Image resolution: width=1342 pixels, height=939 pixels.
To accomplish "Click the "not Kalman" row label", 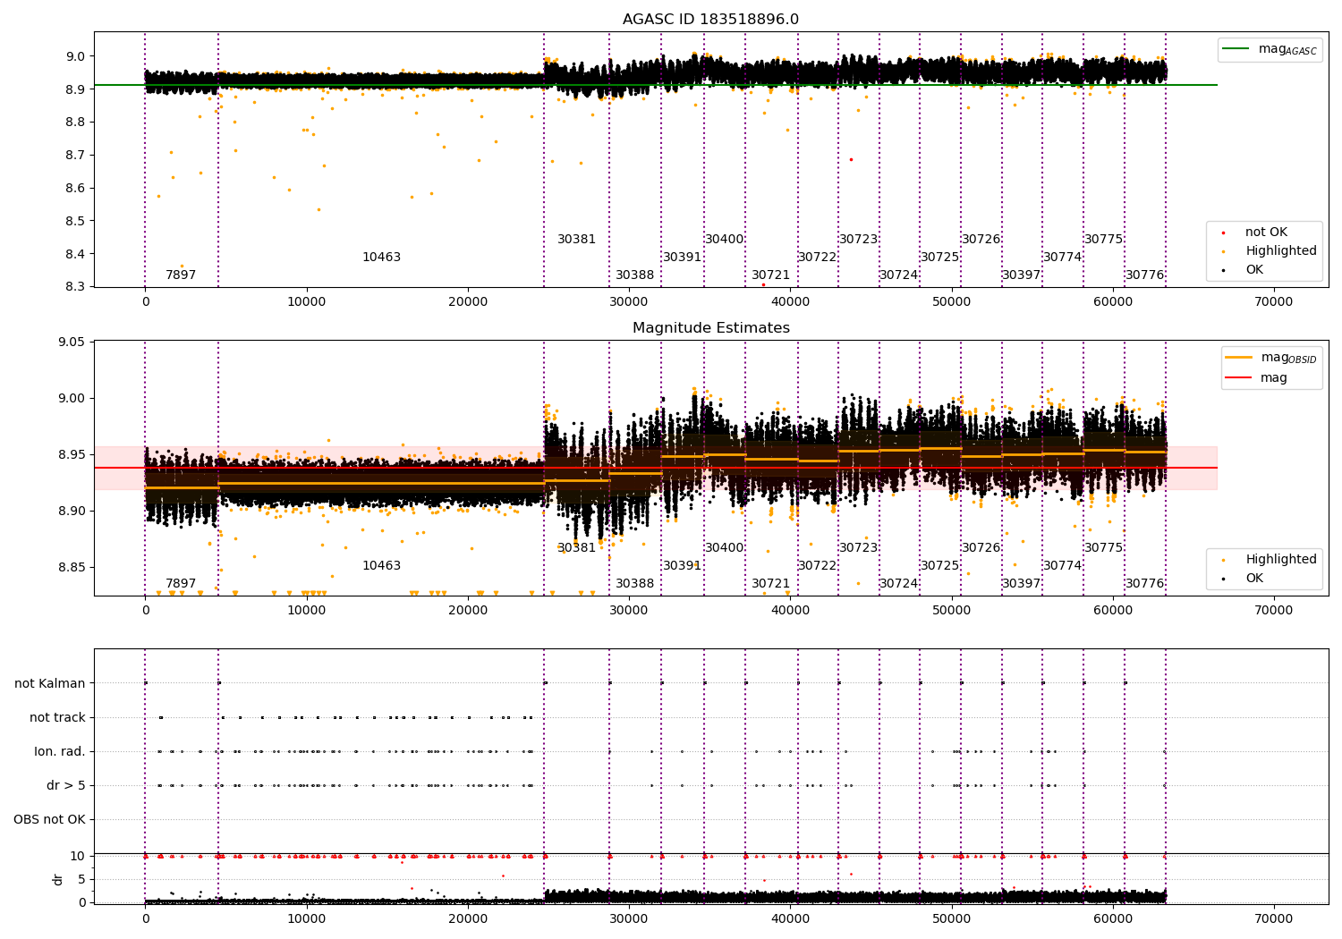I will coord(50,684).
